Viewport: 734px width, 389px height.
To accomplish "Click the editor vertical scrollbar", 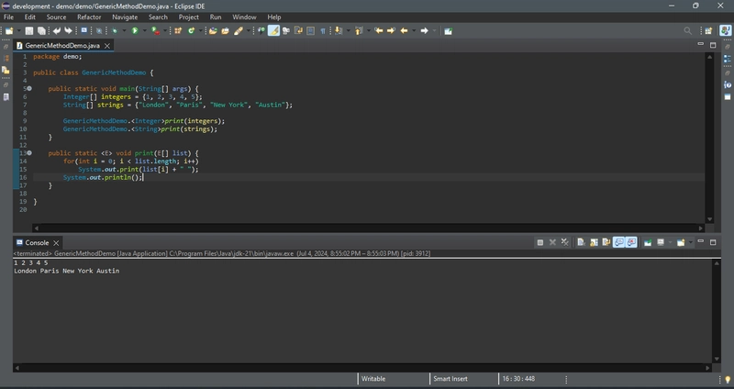I will pyautogui.click(x=709, y=139).
